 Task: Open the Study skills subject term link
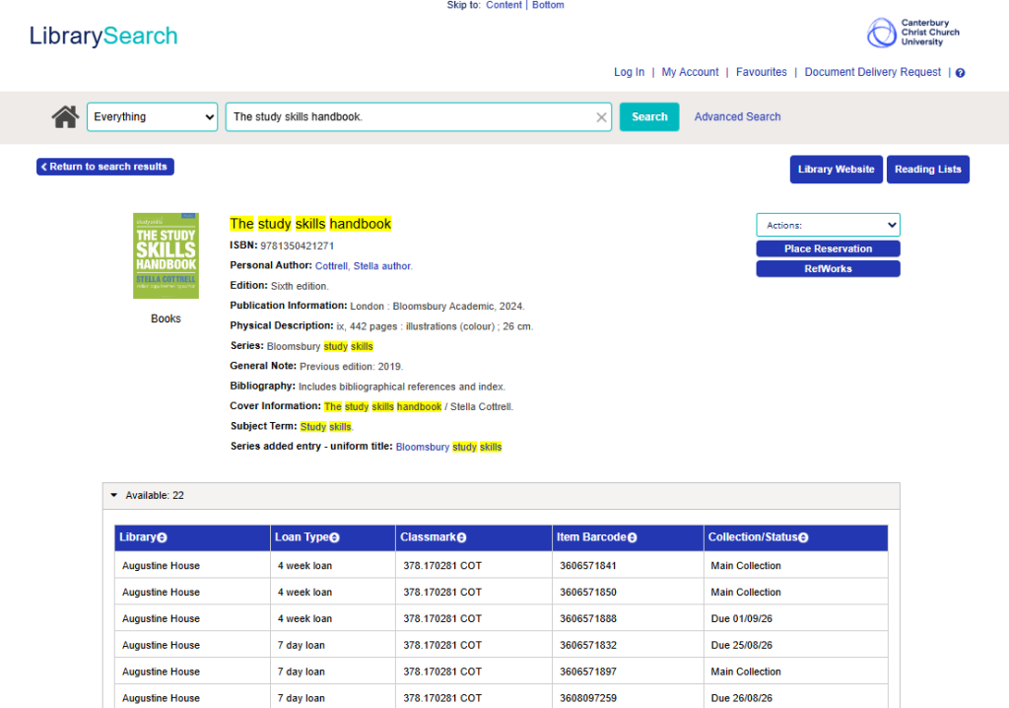[x=326, y=426]
